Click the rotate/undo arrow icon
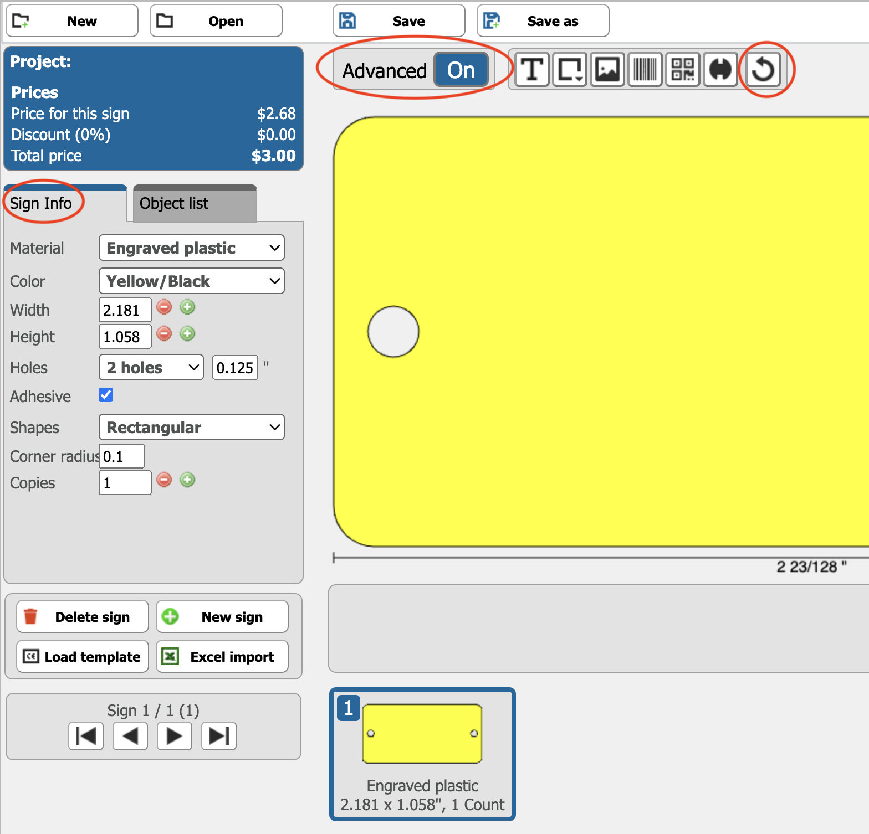 pyautogui.click(x=763, y=70)
